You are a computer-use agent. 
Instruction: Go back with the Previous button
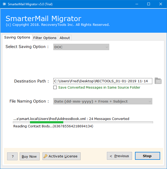(x=119, y=156)
